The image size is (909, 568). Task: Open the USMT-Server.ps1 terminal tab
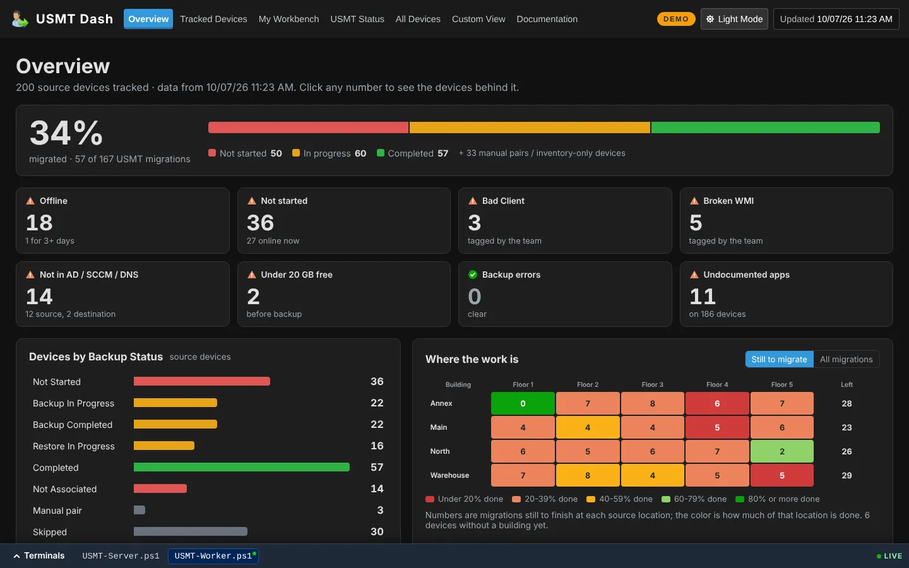pyautogui.click(x=121, y=556)
